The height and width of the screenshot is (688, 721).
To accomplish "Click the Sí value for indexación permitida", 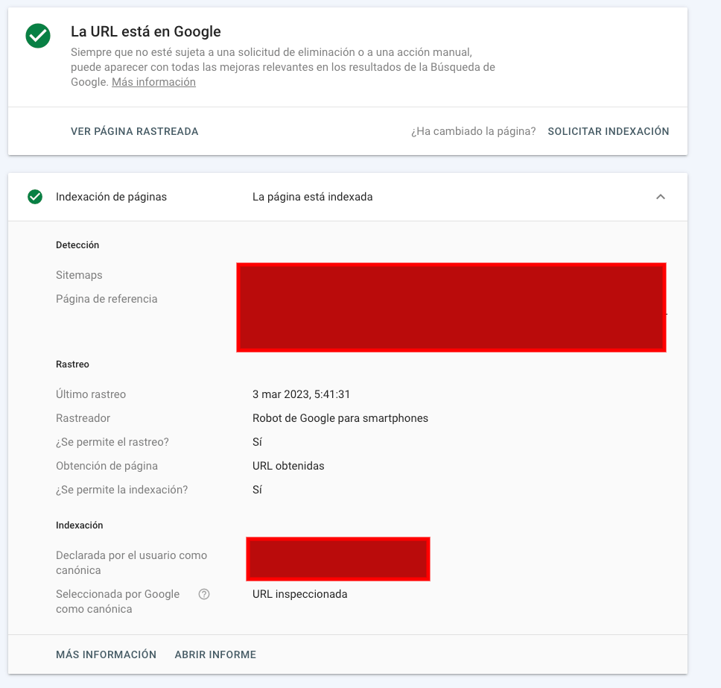I will (x=257, y=490).
